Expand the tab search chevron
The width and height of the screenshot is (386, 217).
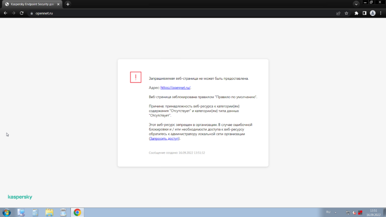(x=356, y=3)
